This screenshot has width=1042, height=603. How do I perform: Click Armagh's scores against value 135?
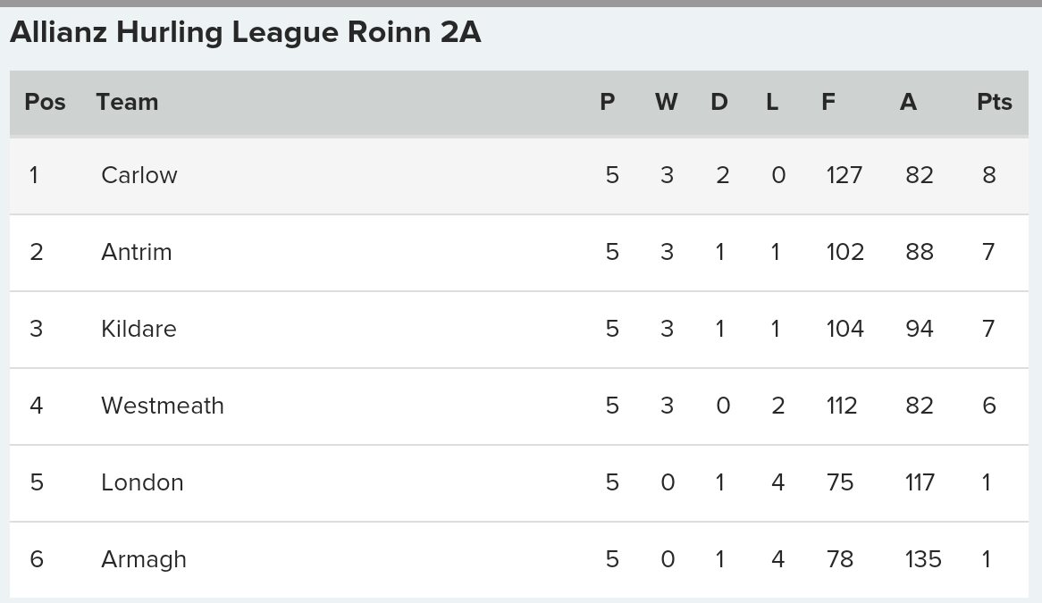coord(923,559)
